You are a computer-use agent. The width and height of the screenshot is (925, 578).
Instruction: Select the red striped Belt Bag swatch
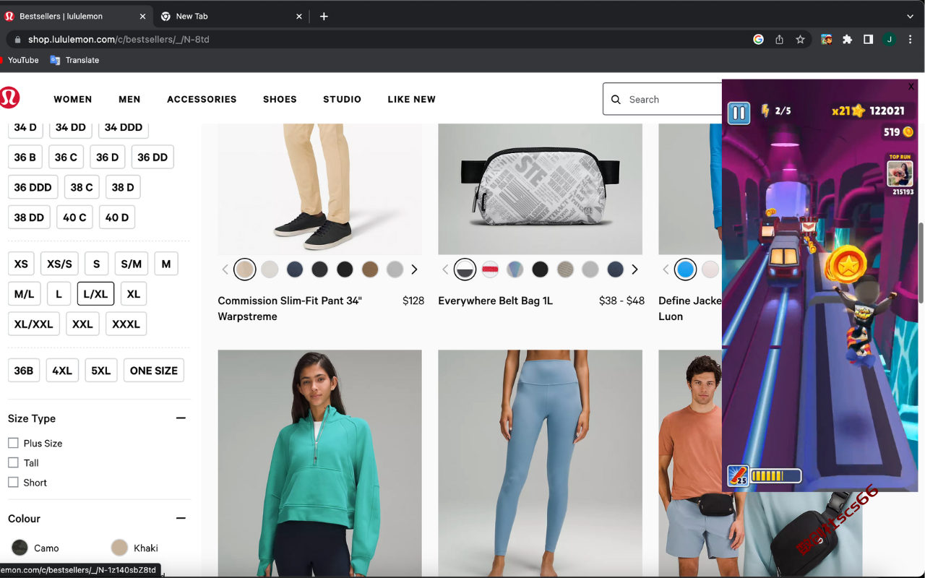490,269
